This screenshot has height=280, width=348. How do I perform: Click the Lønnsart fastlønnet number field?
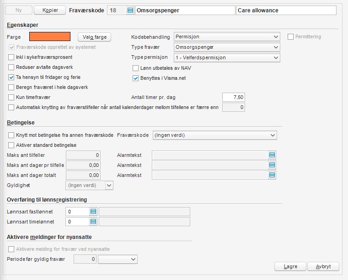(x=78, y=212)
